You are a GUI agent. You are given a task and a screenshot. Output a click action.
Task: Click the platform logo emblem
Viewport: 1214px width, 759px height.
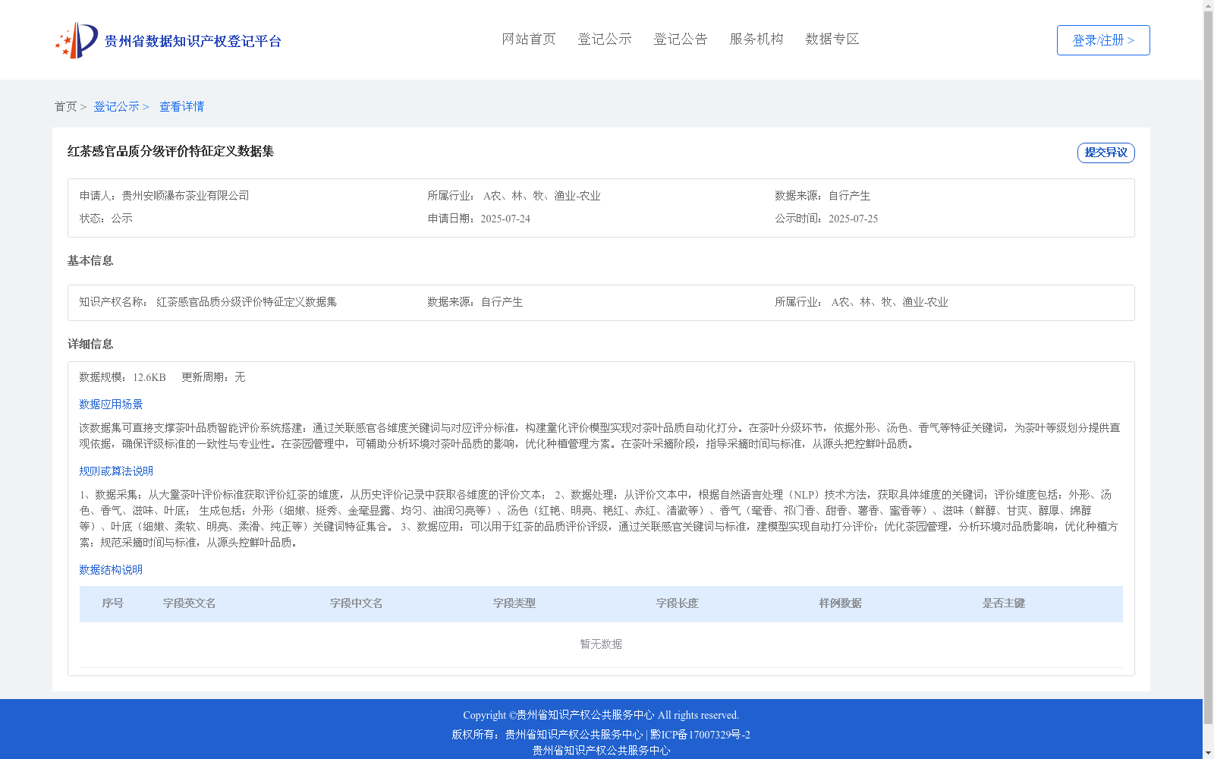[77, 40]
